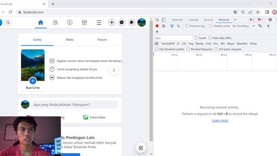The image size is (277, 156).
Task: Check 3rd-party requests checkbox
Action: click(x=216, y=49)
